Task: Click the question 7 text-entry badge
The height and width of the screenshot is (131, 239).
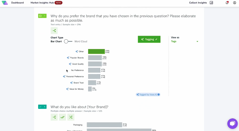Action: point(42,16)
